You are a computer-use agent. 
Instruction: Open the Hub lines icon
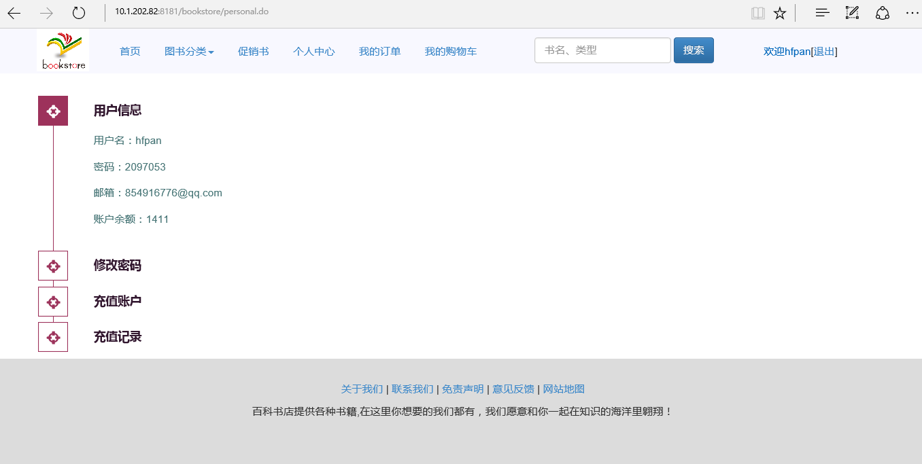coord(822,12)
